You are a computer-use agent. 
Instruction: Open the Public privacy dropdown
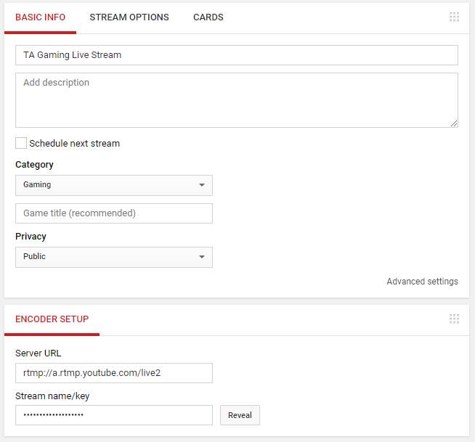(x=114, y=257)
